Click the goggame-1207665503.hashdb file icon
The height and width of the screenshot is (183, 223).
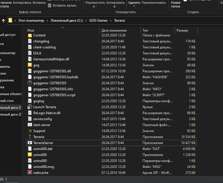click(x=30, y=77)
